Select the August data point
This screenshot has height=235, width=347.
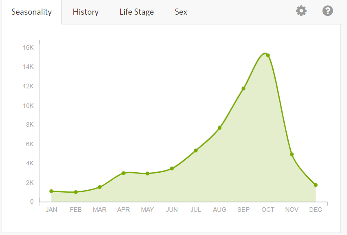tap(219, 128)
